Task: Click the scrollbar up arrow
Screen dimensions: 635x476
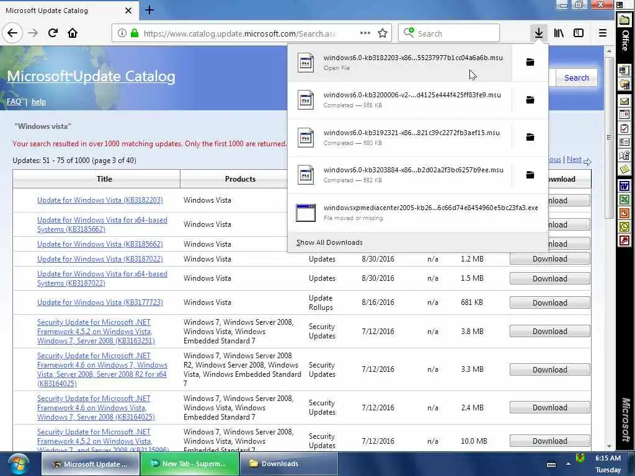Action: point(609,51)
